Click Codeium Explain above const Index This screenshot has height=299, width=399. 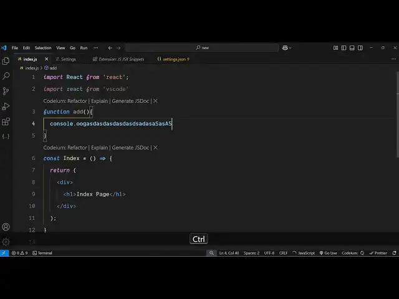pyautogui.click(x=100, y=148)
